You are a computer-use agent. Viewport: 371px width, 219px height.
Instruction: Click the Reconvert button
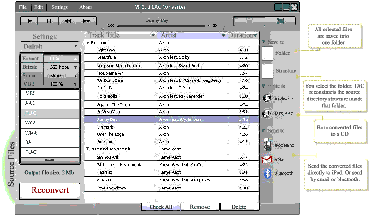[x=50, y=190]
